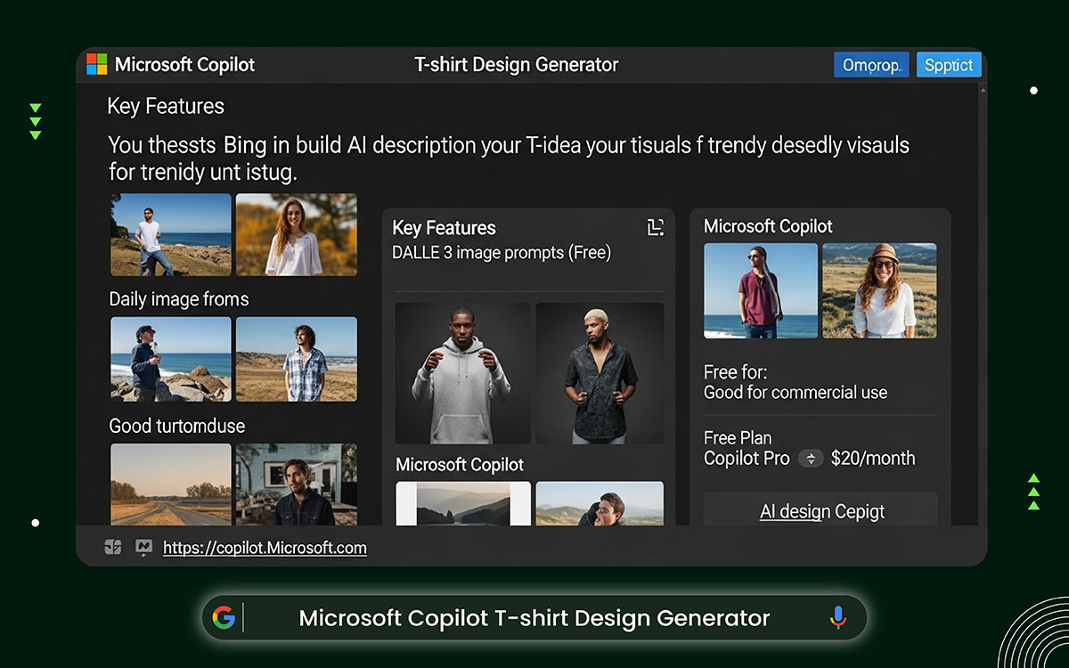Select the T-shirt Design Generator title tab

click(x=517, y=64)
